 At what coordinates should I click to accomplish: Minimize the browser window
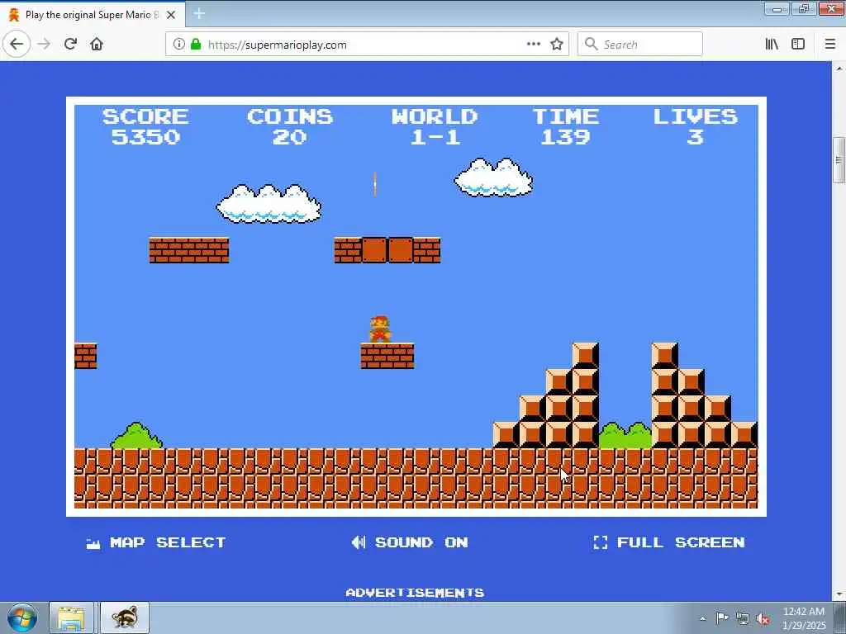pos(777,9)
